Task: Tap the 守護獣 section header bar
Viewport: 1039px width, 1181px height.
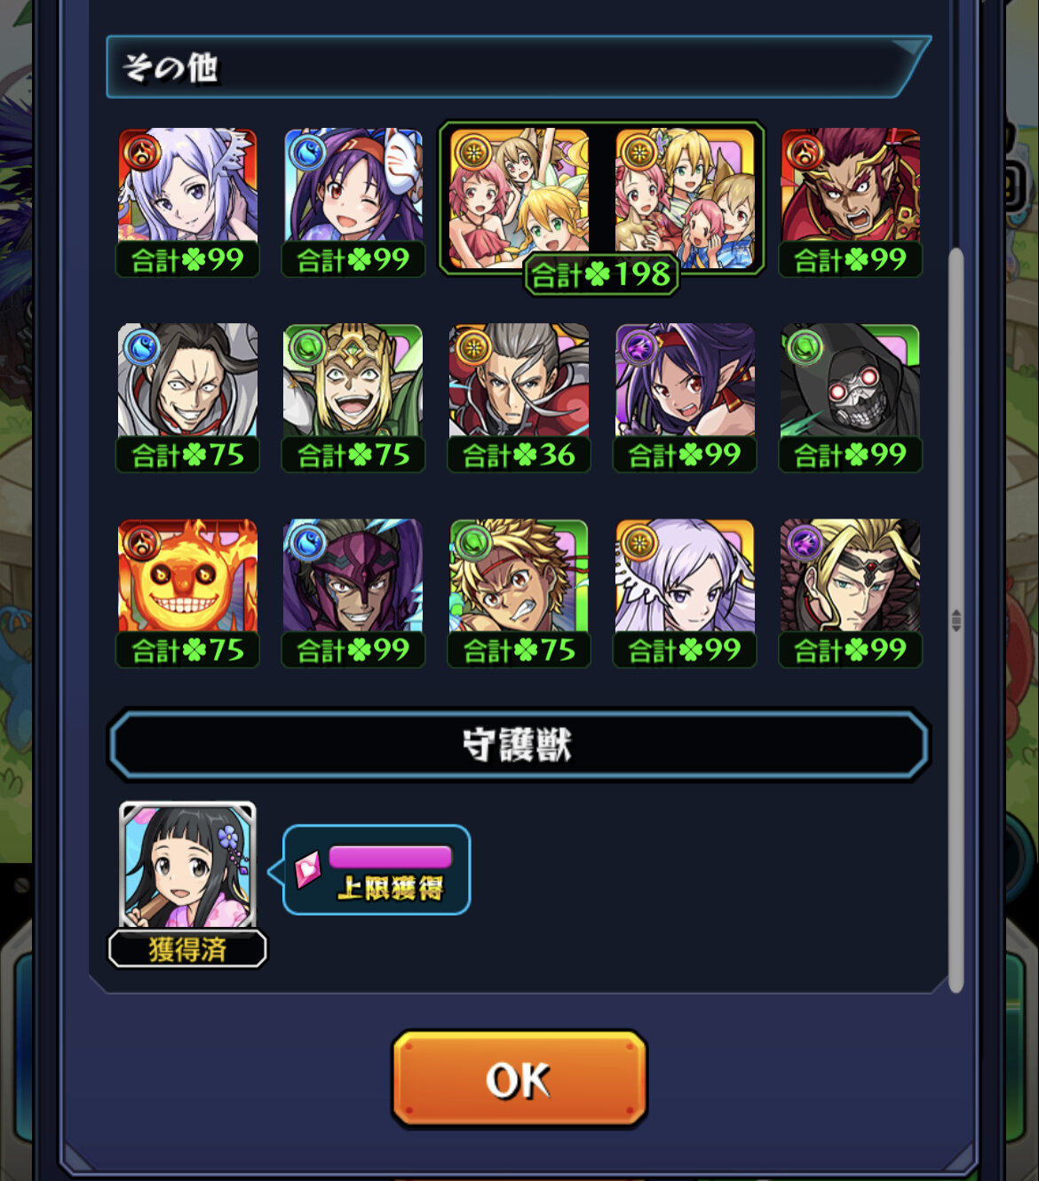Action: point(519,744)
